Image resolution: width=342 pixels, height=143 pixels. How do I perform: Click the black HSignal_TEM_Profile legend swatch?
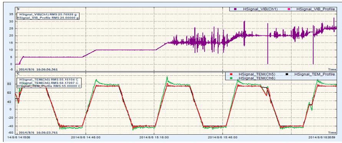pos(287,74)
